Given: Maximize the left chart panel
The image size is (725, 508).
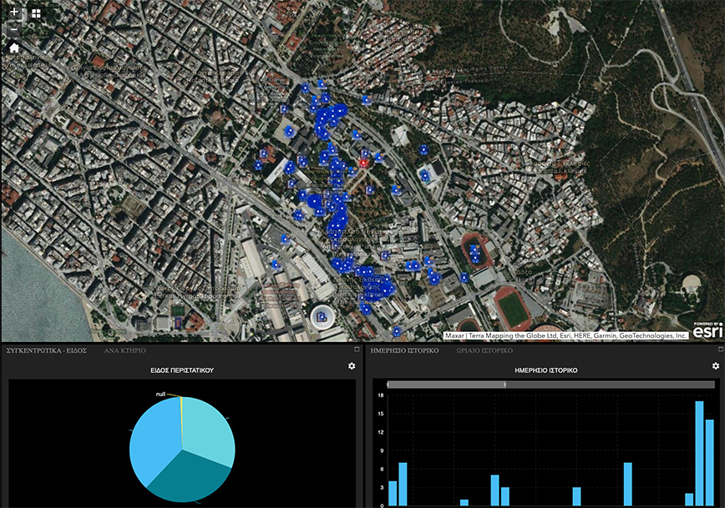Looking at the screenshot, I should pos(356,350).
